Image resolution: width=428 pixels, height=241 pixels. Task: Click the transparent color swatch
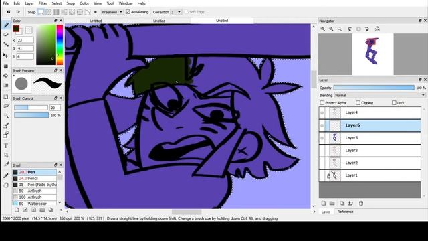point(29,29)
